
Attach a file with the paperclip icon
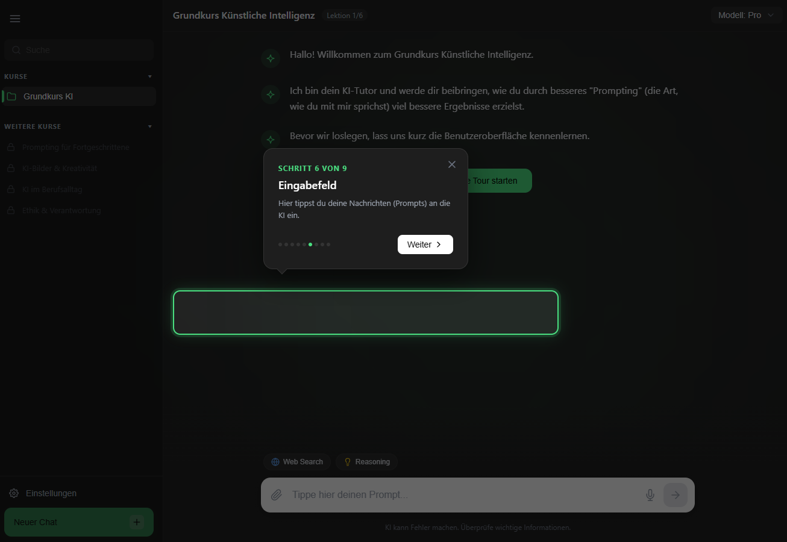(277, 494)
